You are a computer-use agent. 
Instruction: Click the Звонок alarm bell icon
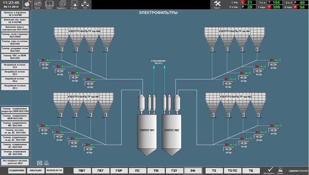tap(280, 170)
